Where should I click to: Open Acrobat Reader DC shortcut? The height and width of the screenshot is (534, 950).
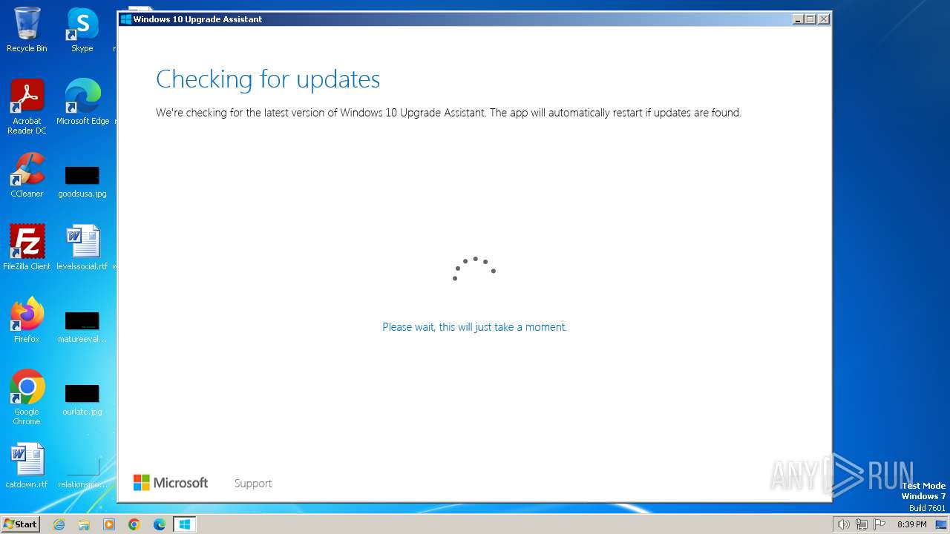pos(27,107)
